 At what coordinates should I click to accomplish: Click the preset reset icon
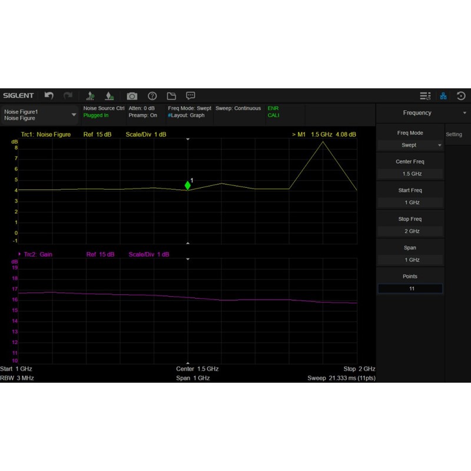(x=461, y=96)
